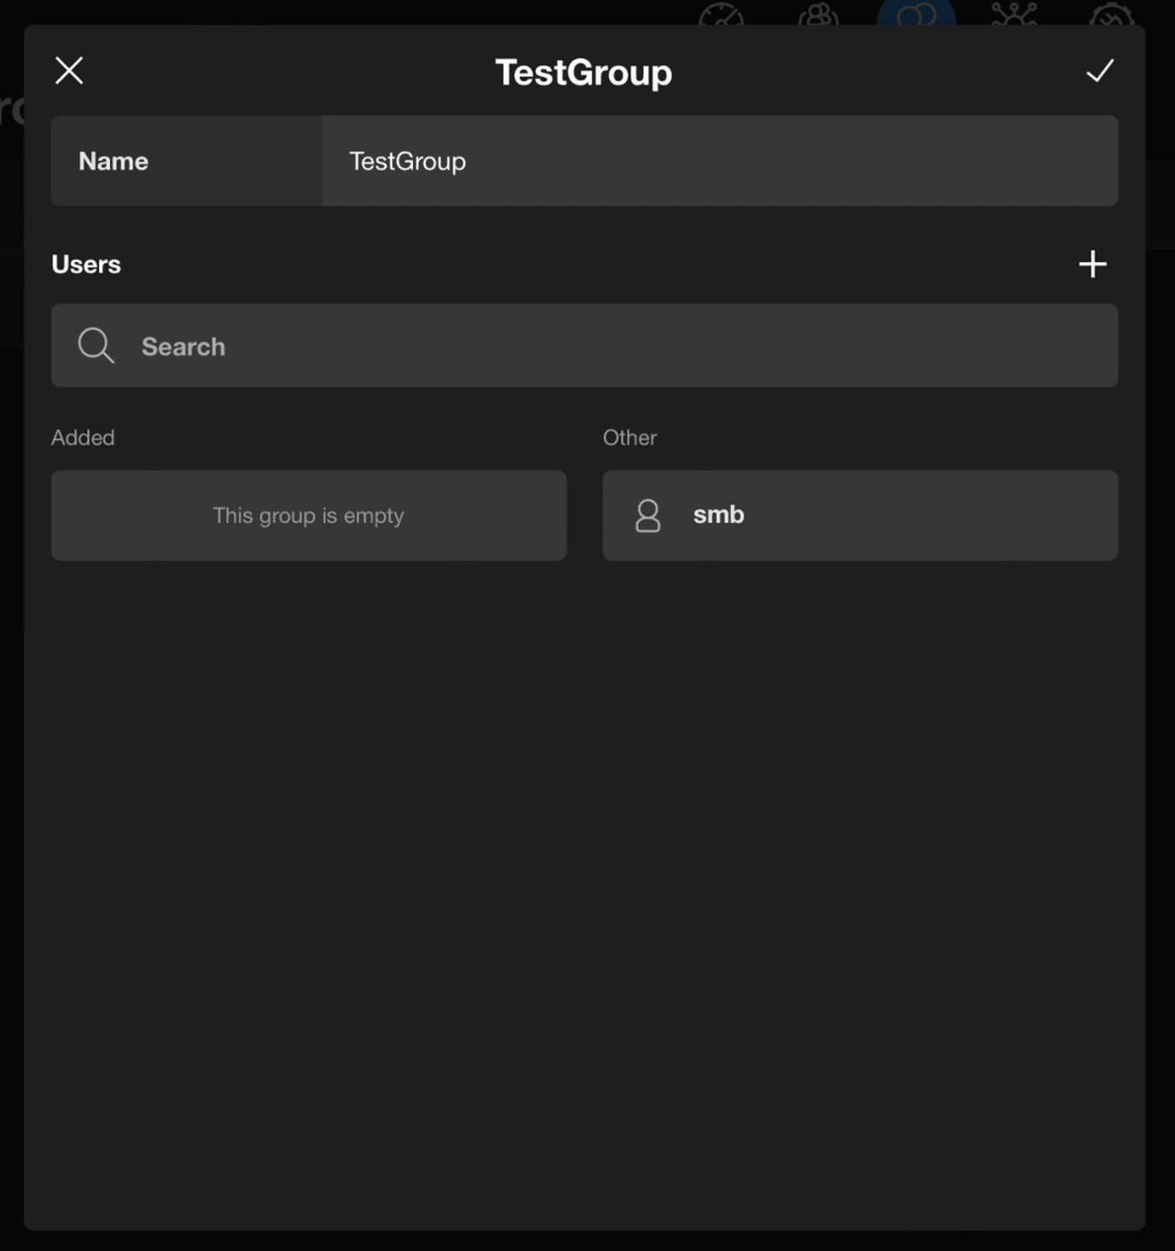Image resolution: width=1175 pixels, height=1251 pixels.
Task: Open the network nodes icon in top bar
Action: pyautogui.click(x=1014, y=14)
